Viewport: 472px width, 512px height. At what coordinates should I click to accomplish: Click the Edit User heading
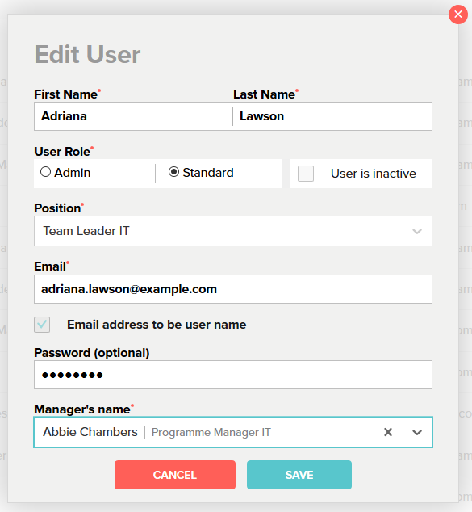point(87,54)
